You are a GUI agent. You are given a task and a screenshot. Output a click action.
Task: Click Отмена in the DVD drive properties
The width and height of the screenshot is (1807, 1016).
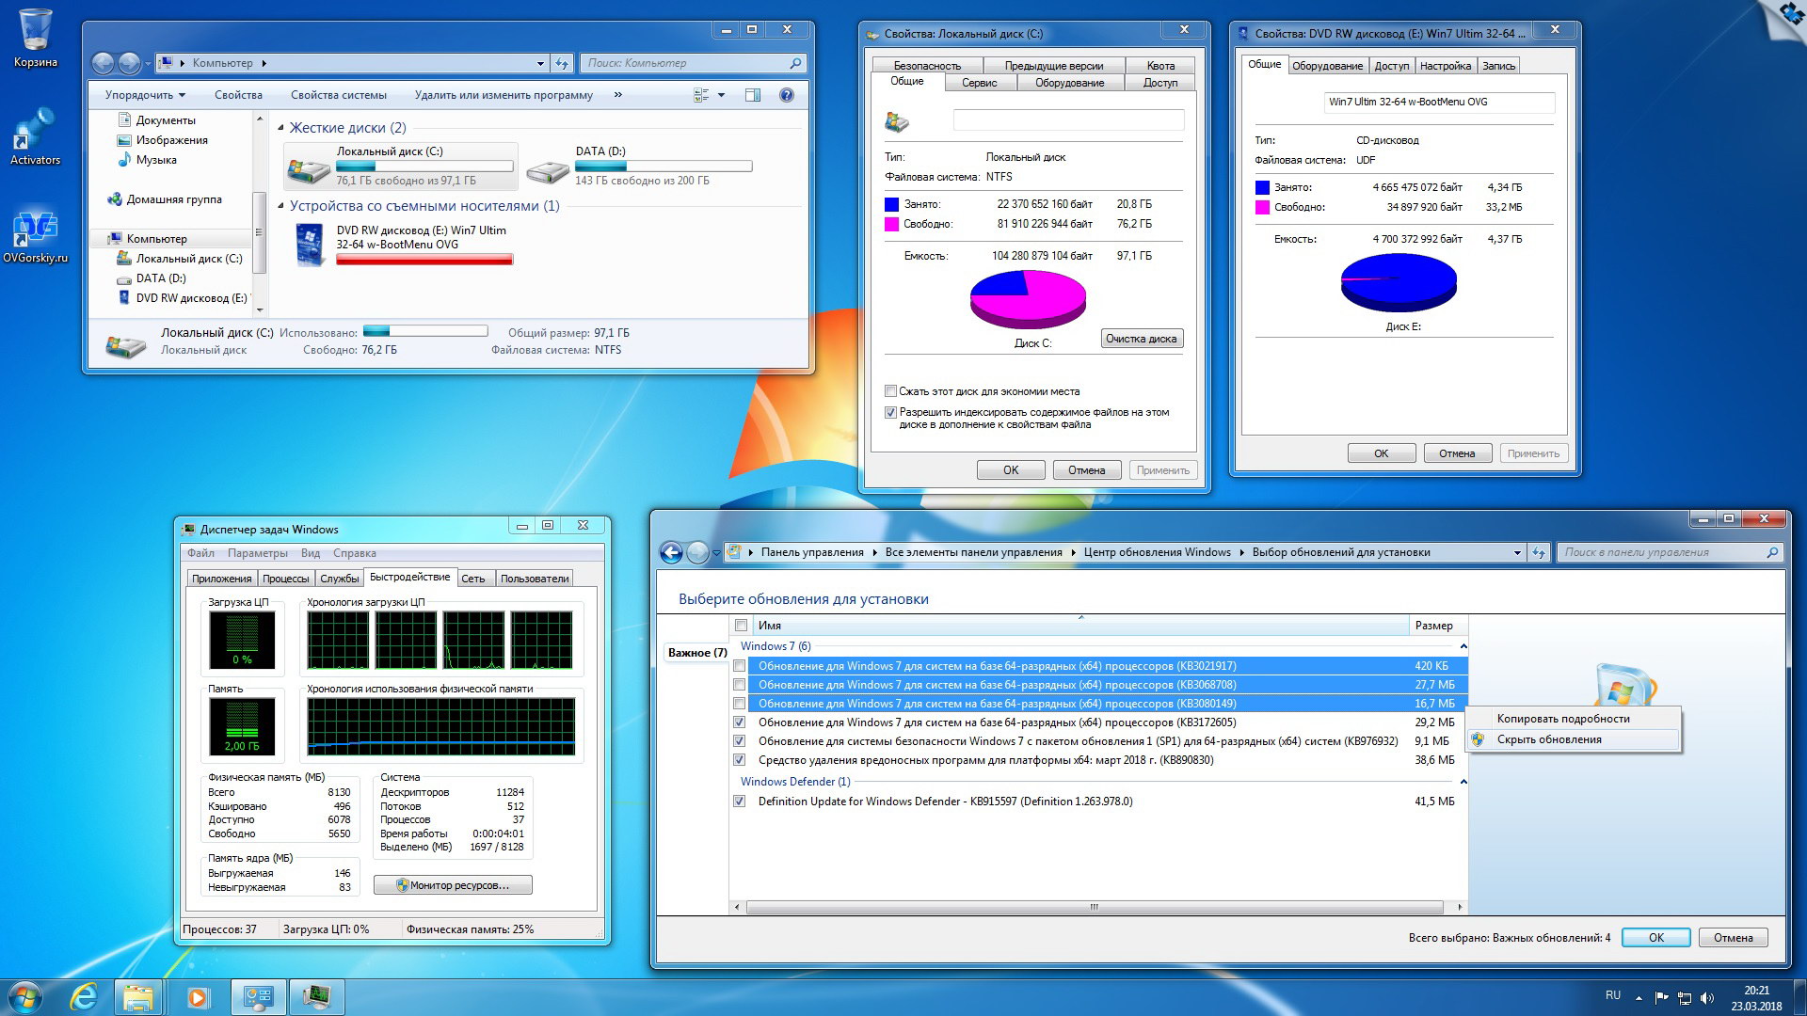1457,453
